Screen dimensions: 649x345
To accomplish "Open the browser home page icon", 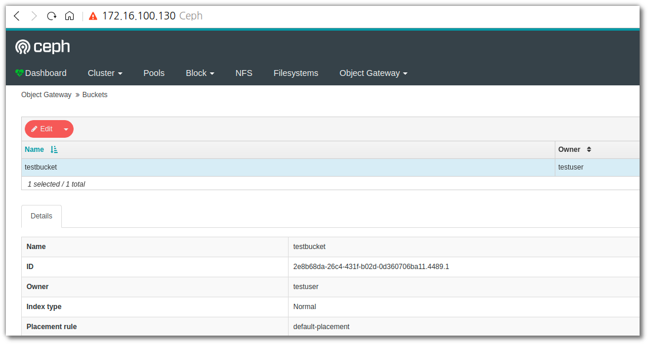I will [69, 16].
